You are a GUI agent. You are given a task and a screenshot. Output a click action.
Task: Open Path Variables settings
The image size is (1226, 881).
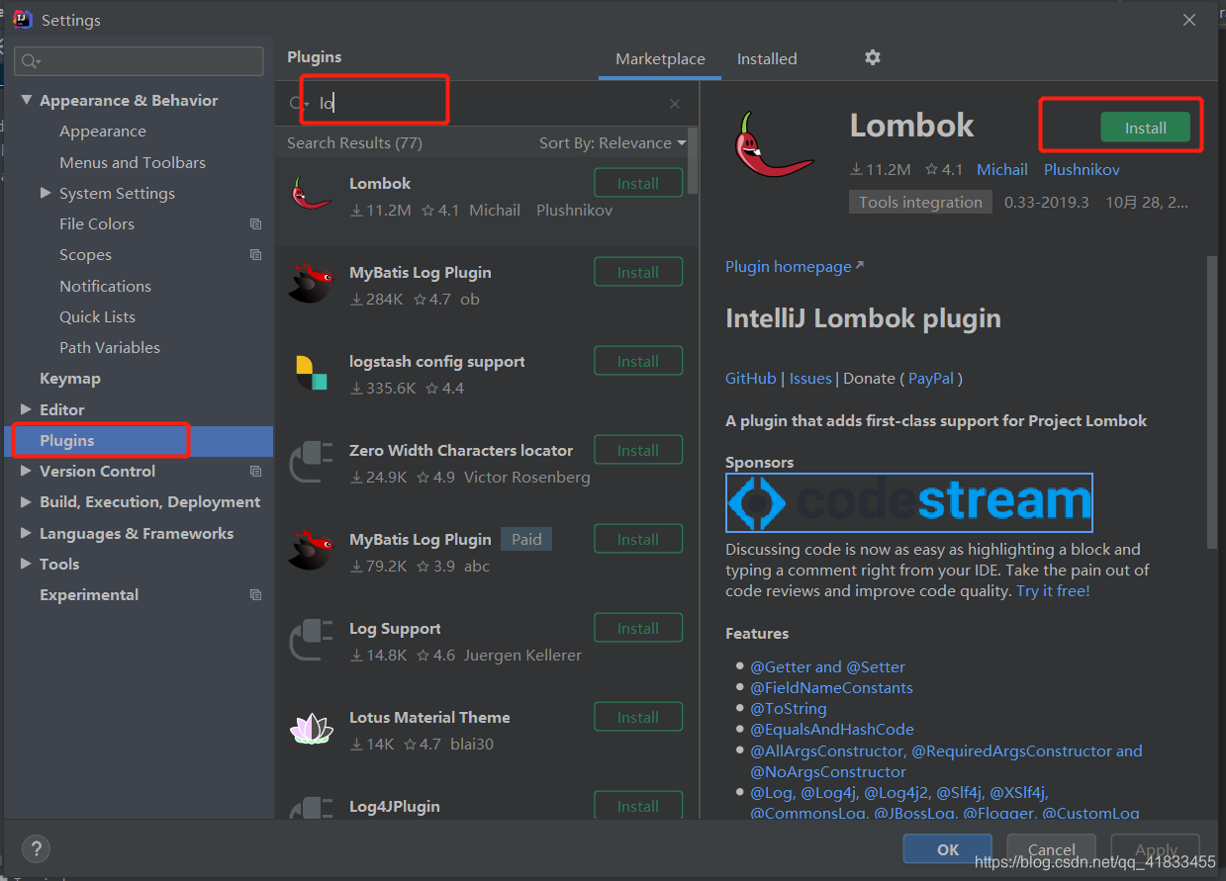(x=110, y=347)
